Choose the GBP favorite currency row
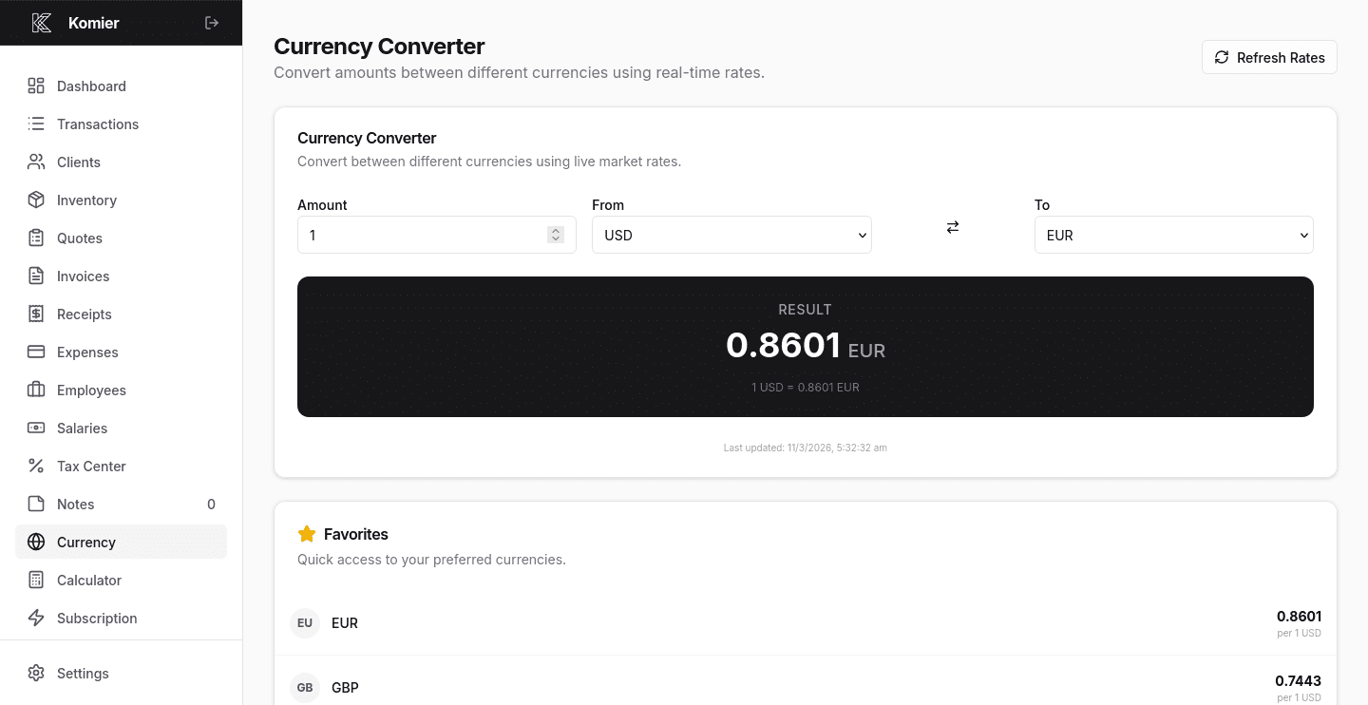The width and height of the screenshot is (1368, 705). pyautogui.click(x=805, y=687)
